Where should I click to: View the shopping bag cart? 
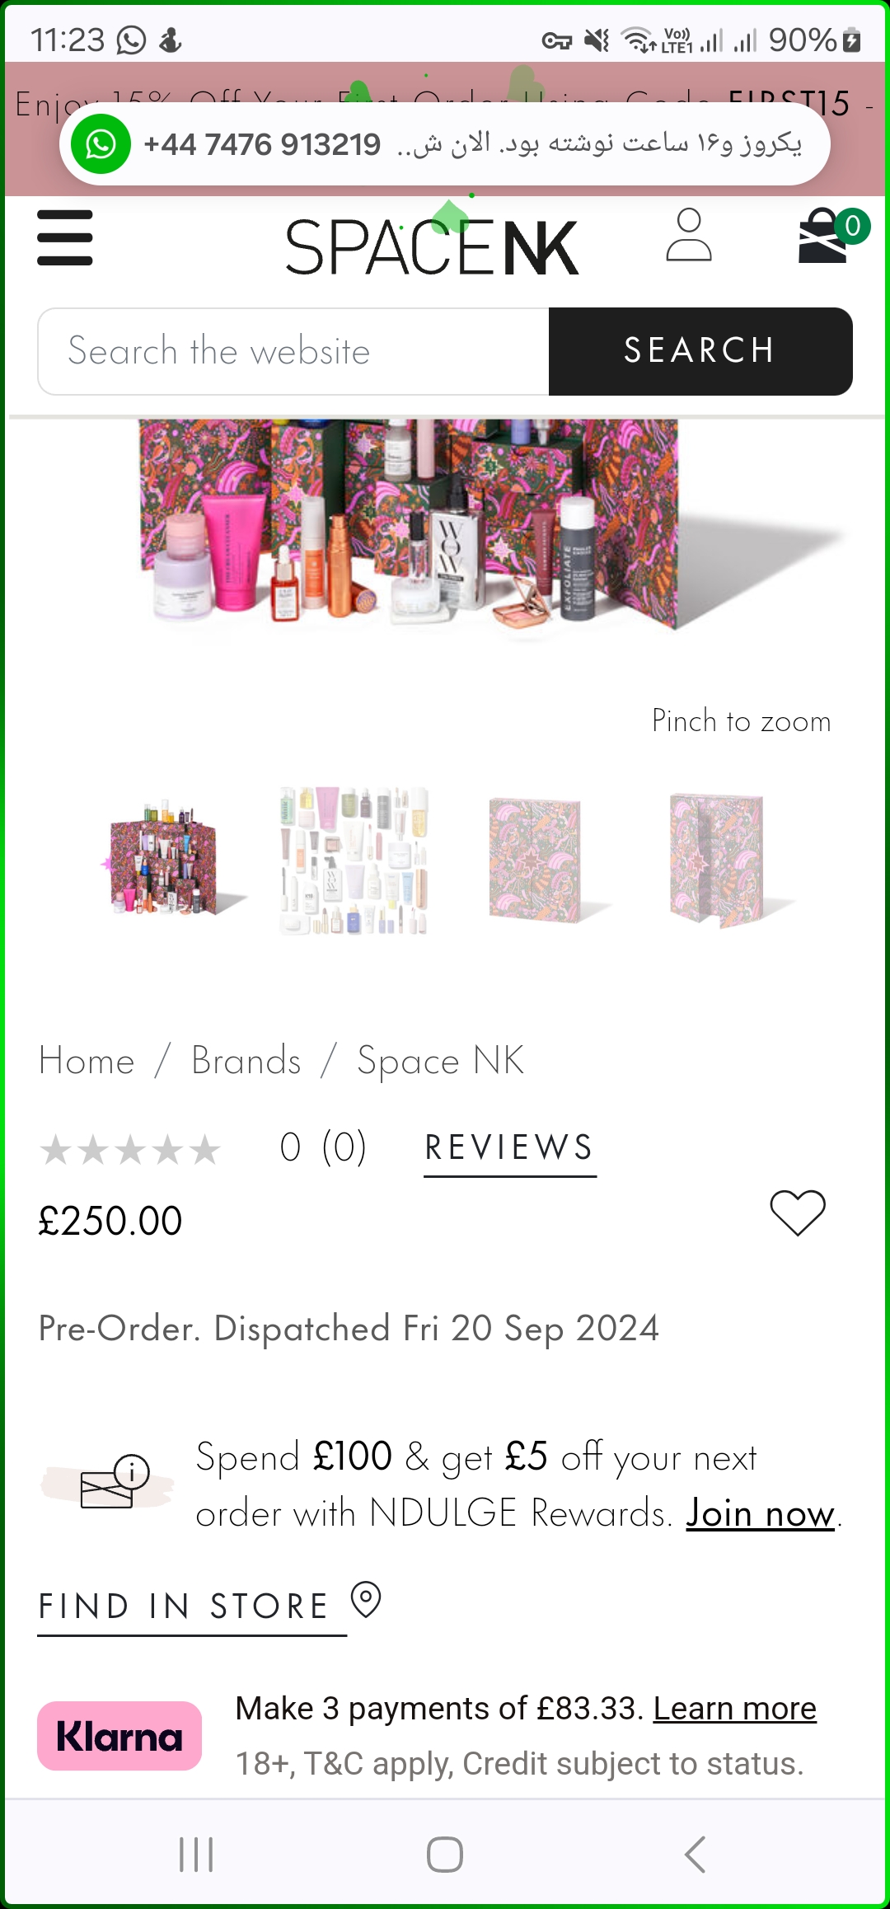click(x=827, y=236)
